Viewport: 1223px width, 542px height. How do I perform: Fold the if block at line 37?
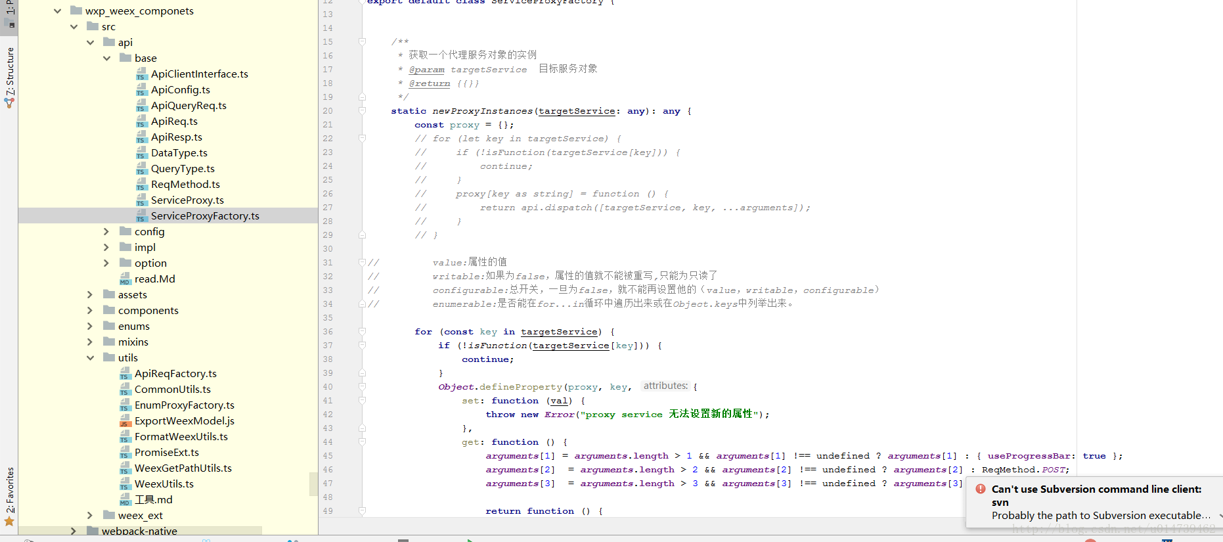click(362, 345)
